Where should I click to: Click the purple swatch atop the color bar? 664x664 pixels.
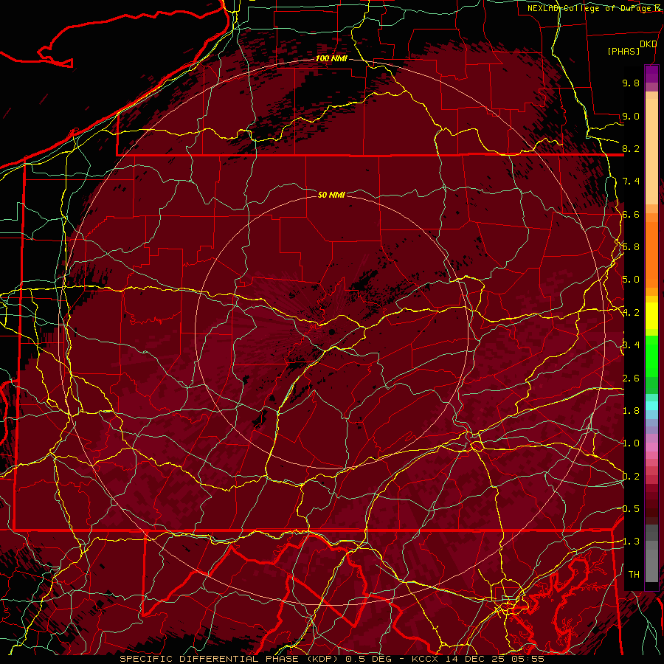tap(651, 74)
